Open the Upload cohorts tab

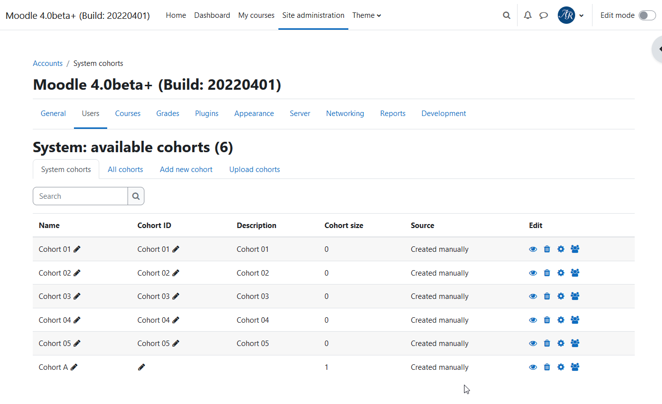tap(255, 170)
